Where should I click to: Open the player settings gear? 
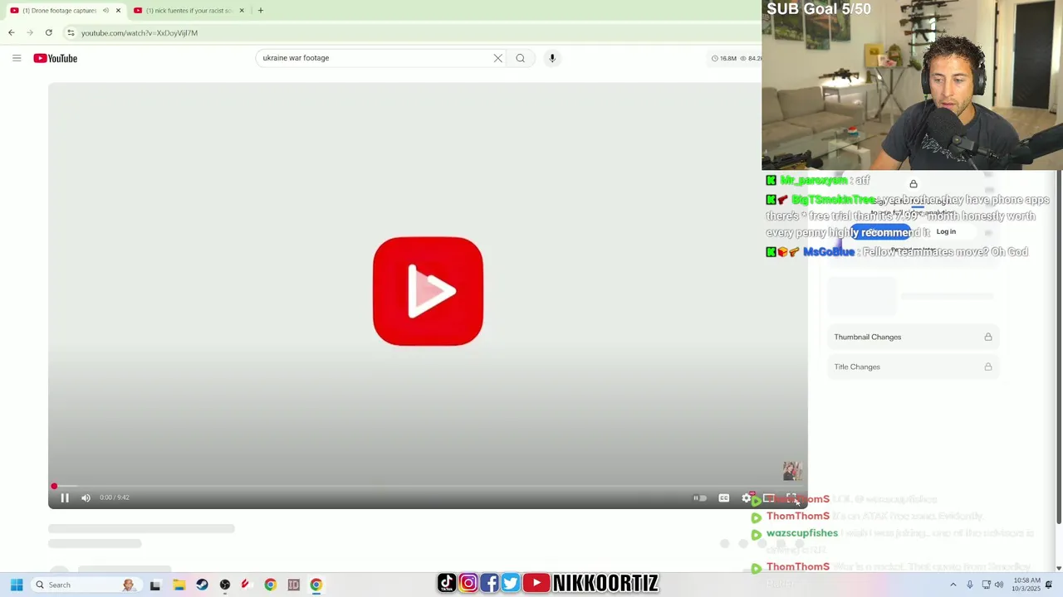click(x=746, y=498)
